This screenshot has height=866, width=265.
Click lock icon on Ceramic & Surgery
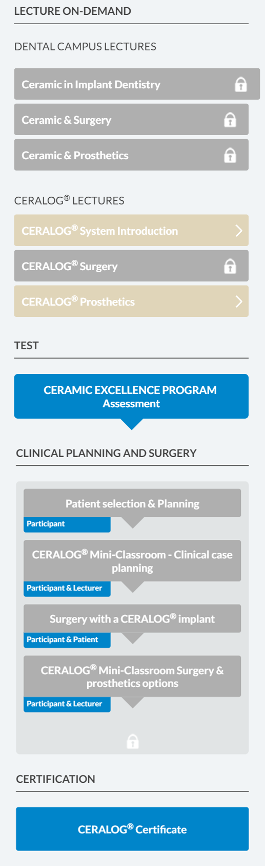230,120
